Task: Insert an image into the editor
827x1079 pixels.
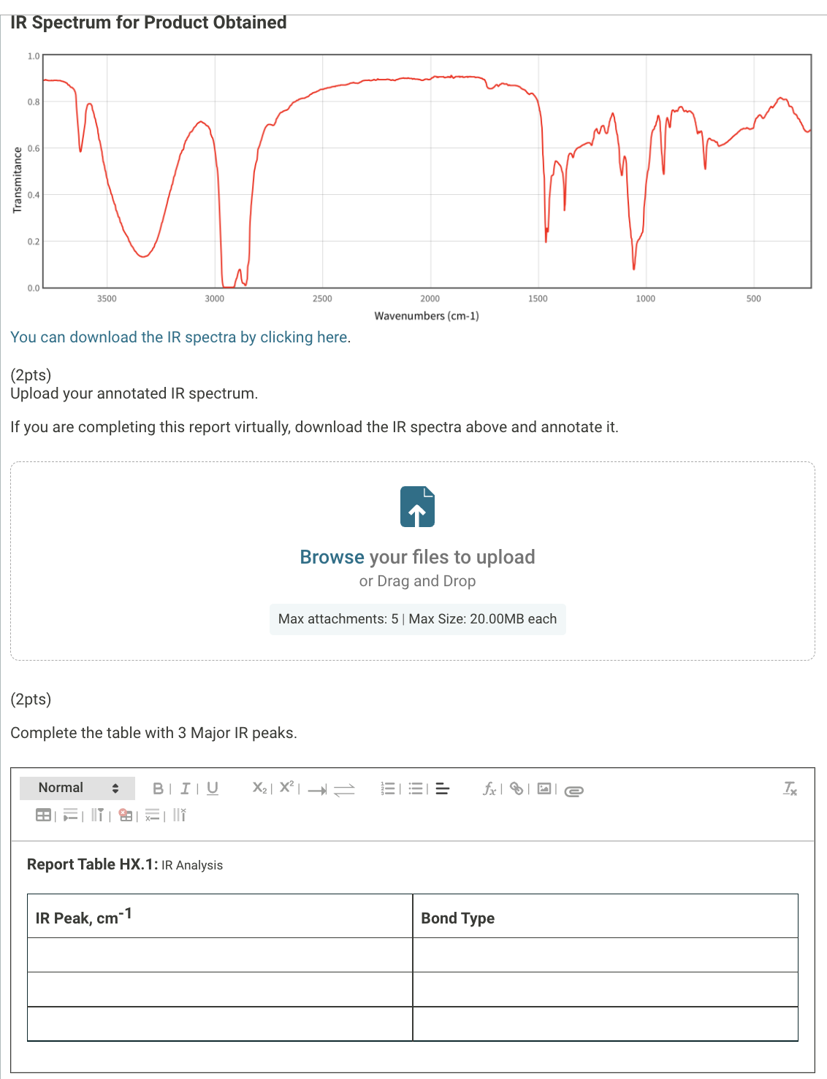Action: pos(544,788)
